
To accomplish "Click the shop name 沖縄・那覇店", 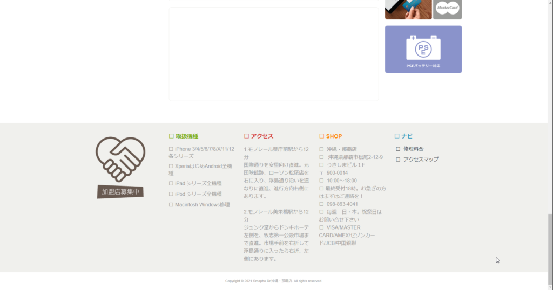I will [x=341, y=149].
